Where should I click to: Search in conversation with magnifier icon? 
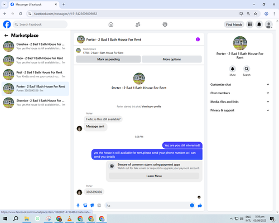[x=247, y=69]
